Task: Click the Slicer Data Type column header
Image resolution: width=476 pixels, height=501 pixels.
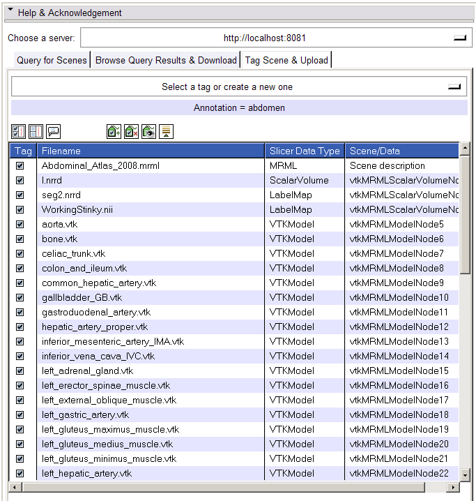Action: [x=305, y=151]
